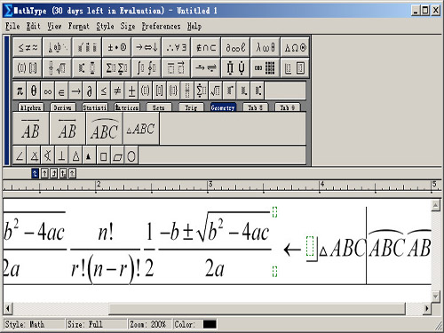This screenshot has height=333, width=444.
Task: Switch to the Sets tab
Action: (159, 107)
